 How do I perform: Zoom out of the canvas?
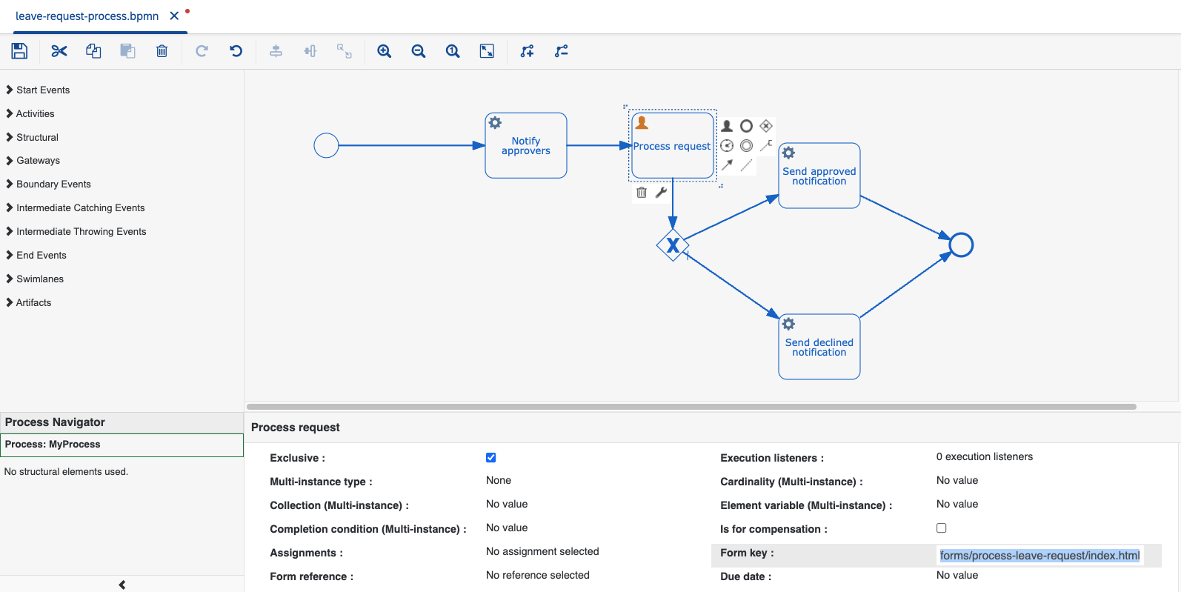point(419,51)
